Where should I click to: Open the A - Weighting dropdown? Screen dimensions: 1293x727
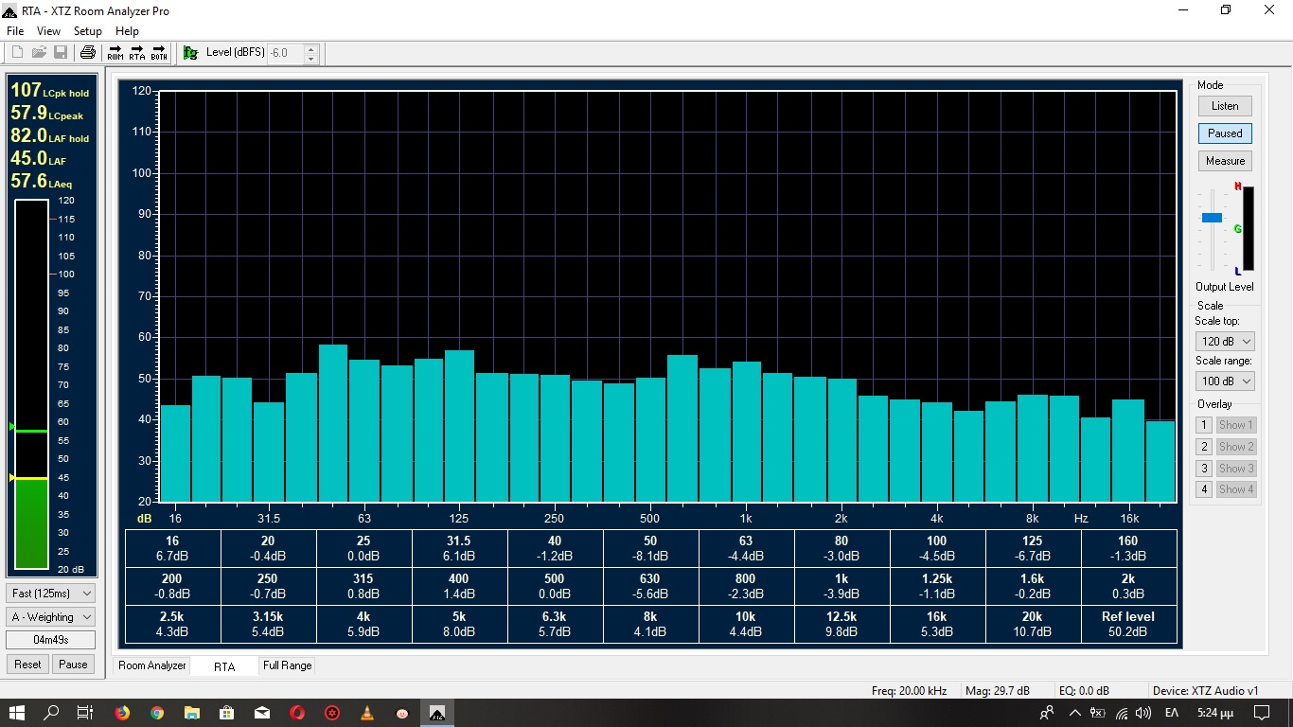50,617
